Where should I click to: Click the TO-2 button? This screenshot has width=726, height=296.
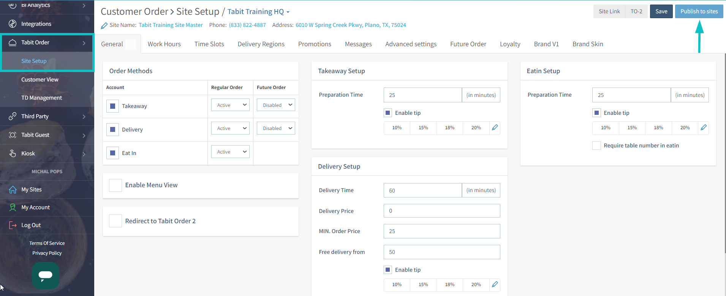(x=636, y=11)
